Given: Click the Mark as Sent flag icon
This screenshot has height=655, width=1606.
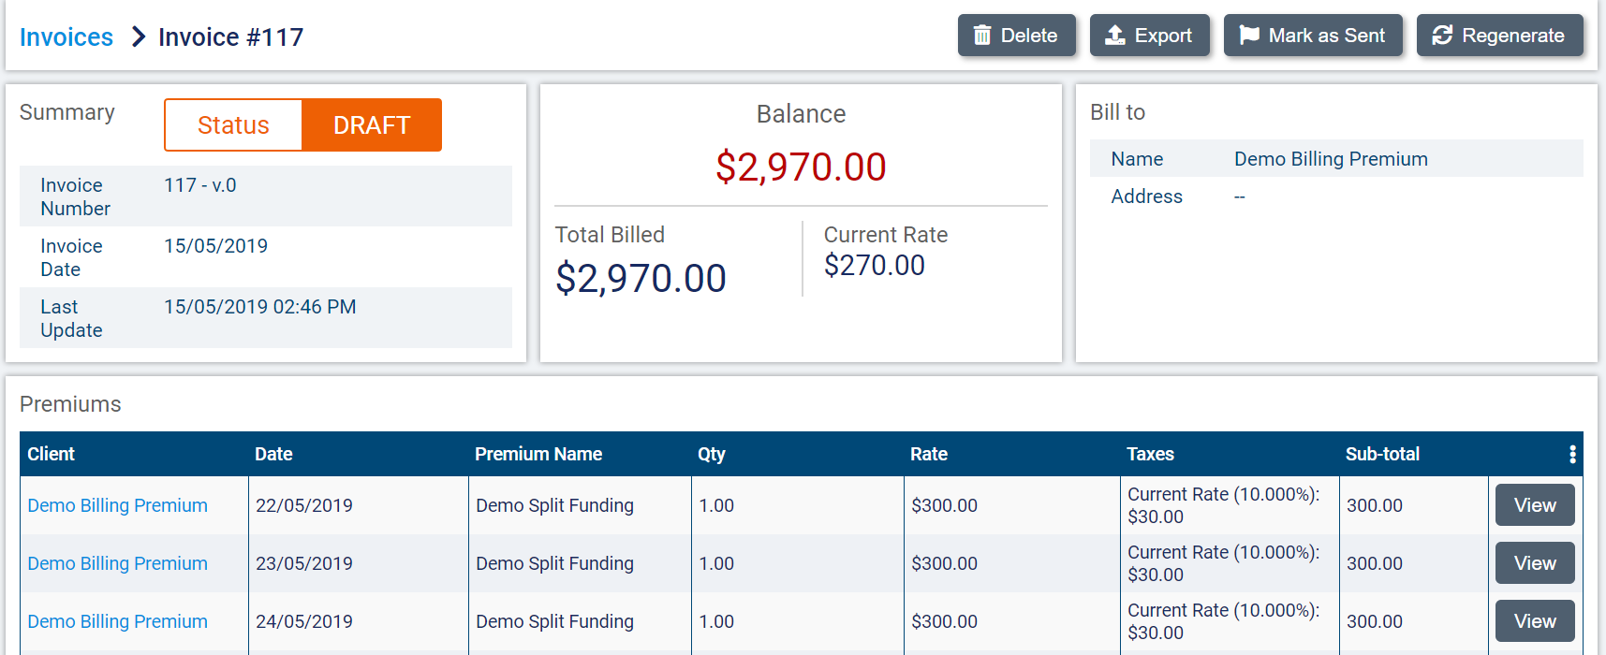Looking at the screenshot, I should pyautogui.click(x=1249, y=36).
